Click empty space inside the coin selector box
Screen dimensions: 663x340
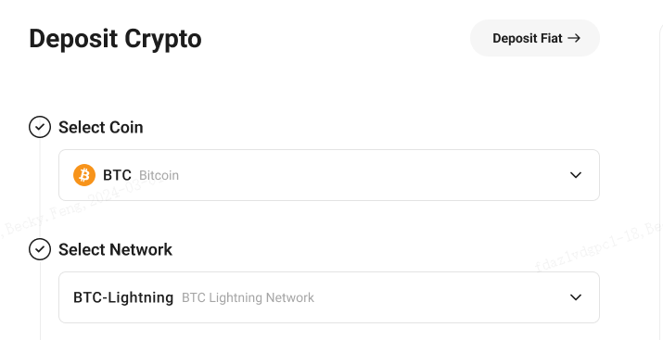pyautogui.click(x=372, y=175)
